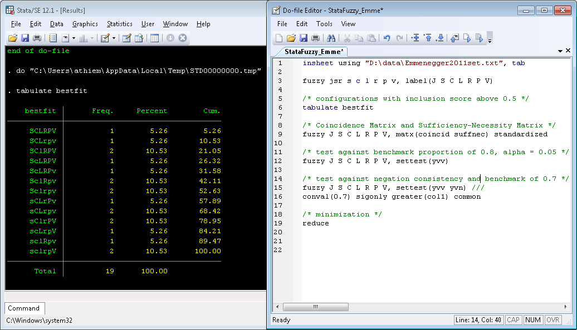Open the Data Editor (Browse) icon
The height and width of the screenshot is (330, 577).
pyautogui.click(x=139, y=38)
